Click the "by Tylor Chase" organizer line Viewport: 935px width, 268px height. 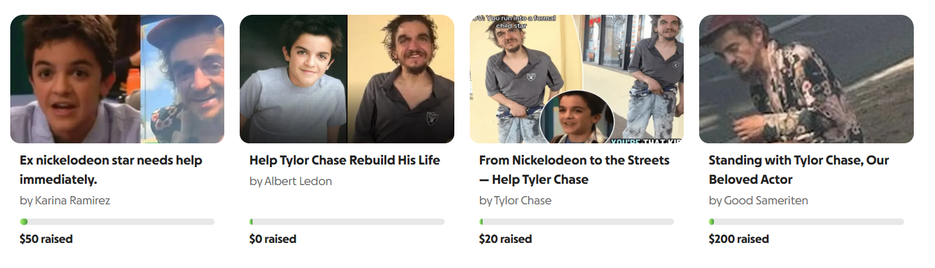pyautogui.click(x=515, y=201)
